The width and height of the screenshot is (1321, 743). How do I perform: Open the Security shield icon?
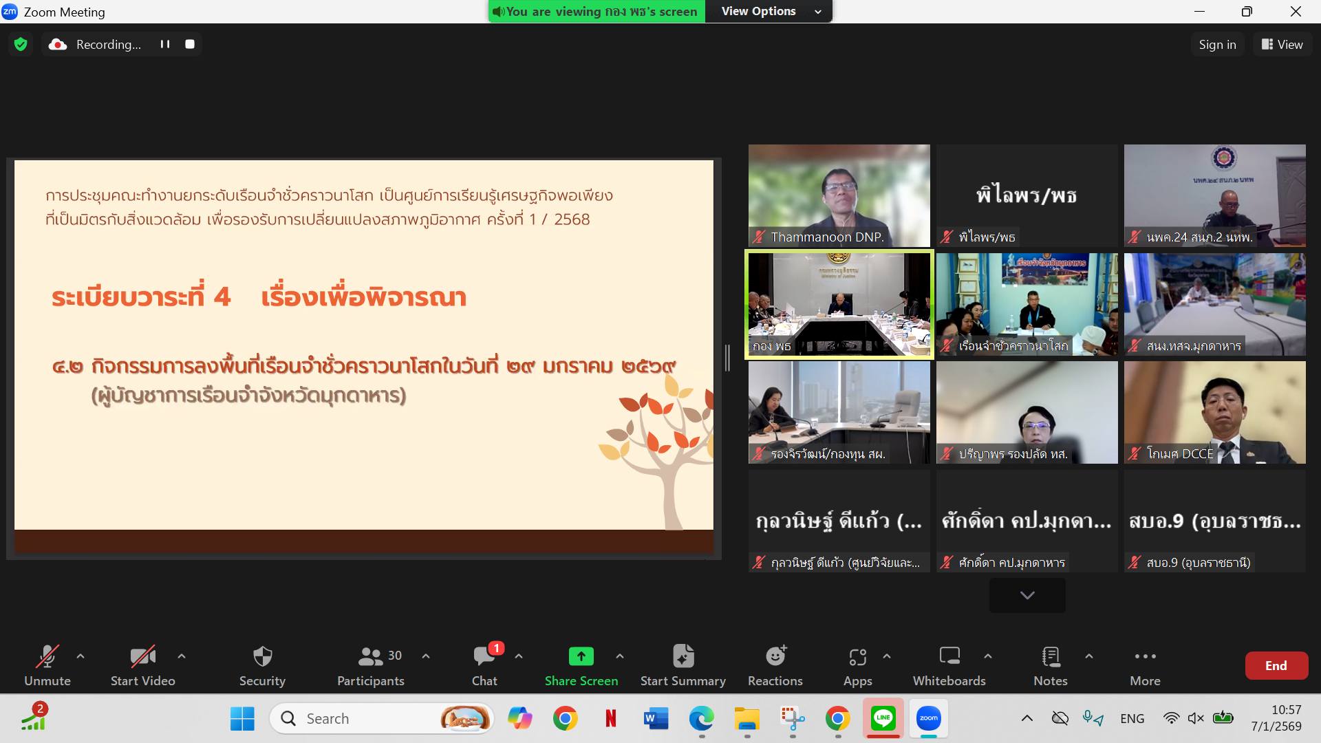coord(262,657)
